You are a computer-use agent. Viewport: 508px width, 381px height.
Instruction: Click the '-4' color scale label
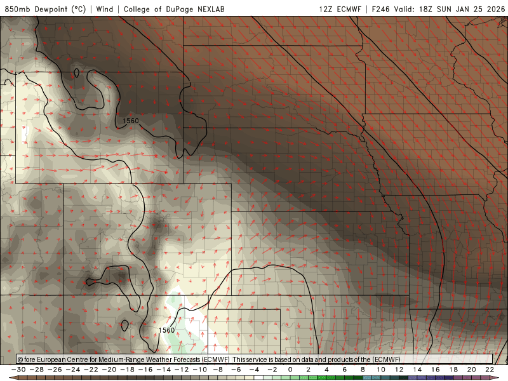(254, 370)
